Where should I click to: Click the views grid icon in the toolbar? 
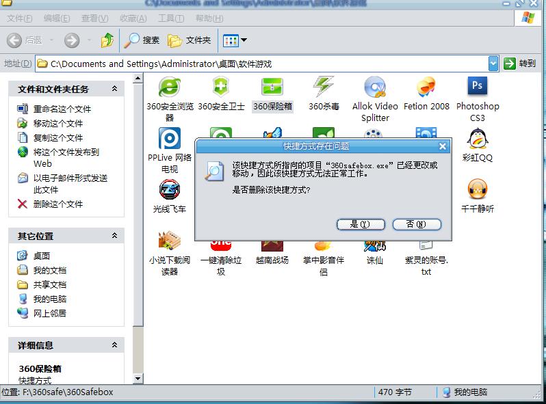(x=231, y=41)
